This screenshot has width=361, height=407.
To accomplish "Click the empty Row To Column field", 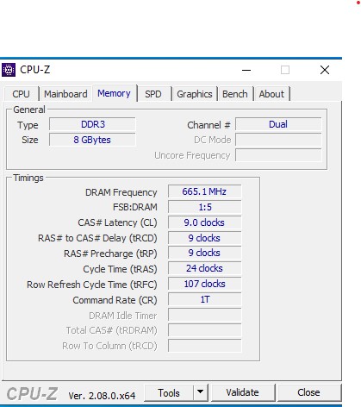I will tap(204, 346).
